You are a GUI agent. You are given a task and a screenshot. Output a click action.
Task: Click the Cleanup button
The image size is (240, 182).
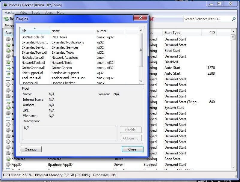click(31, 149)
